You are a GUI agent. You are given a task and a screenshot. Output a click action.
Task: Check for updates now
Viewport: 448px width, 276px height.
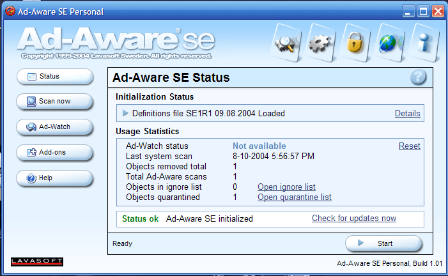point(353,218)
